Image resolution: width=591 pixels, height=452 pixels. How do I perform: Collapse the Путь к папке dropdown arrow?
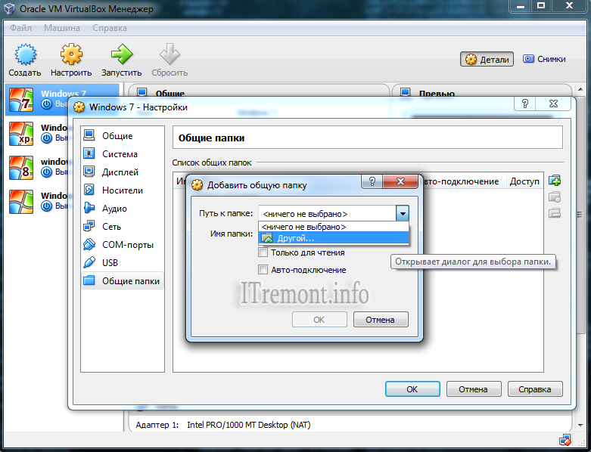click(x=403, y=214)
